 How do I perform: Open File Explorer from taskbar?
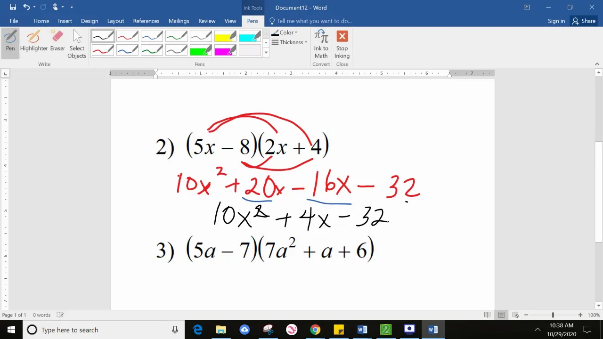point(221,330)
